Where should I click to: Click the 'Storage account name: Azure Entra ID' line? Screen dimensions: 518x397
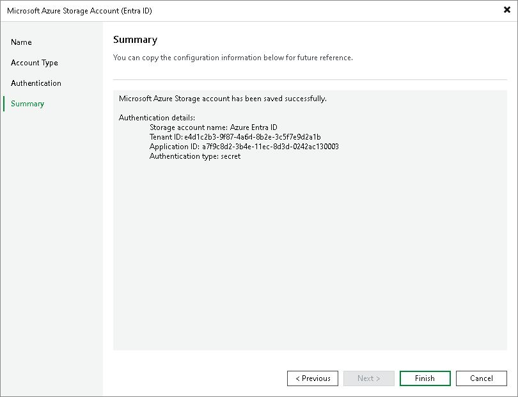coord(214,127)
